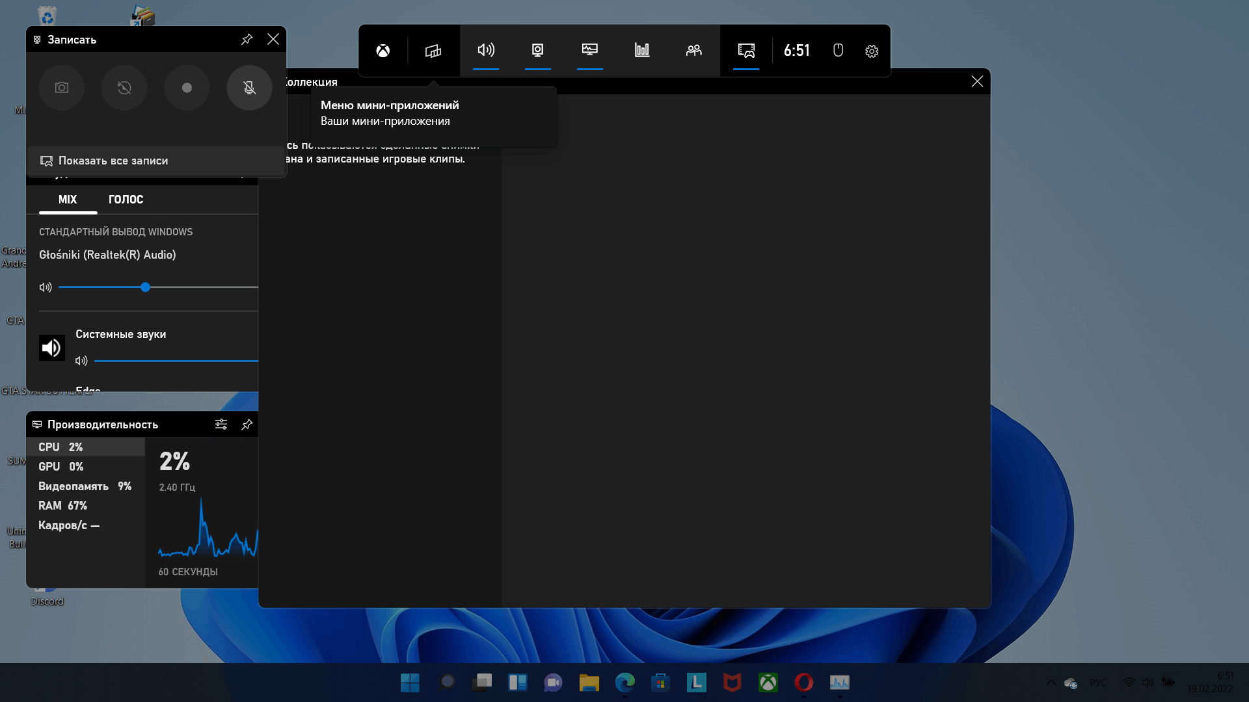The height and width of the screenshot is (702, 1249).
Task: Start recording with the record button
Action: [x=187, y=88]
